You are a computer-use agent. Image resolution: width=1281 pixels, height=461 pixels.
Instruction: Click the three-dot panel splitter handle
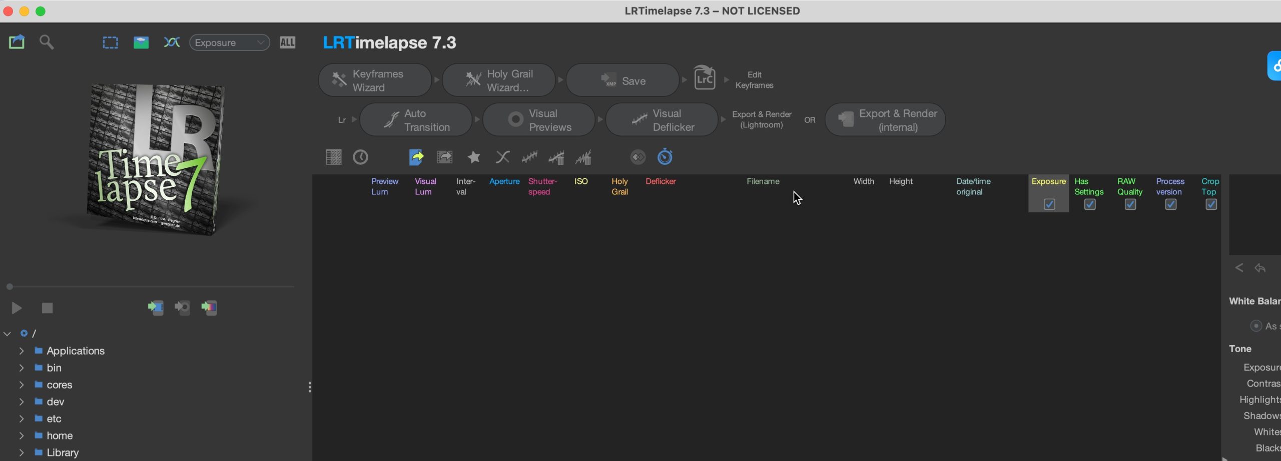tap(310, 387)
